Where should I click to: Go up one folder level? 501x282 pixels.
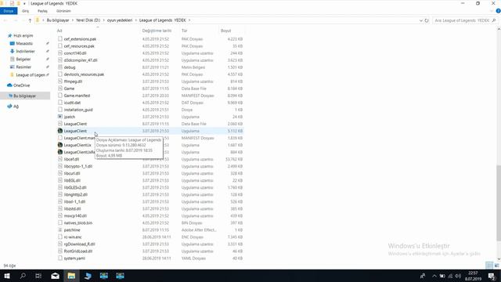point(30,20)
